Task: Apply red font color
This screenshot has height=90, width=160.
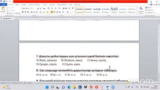Action: [x=47, y=12]
